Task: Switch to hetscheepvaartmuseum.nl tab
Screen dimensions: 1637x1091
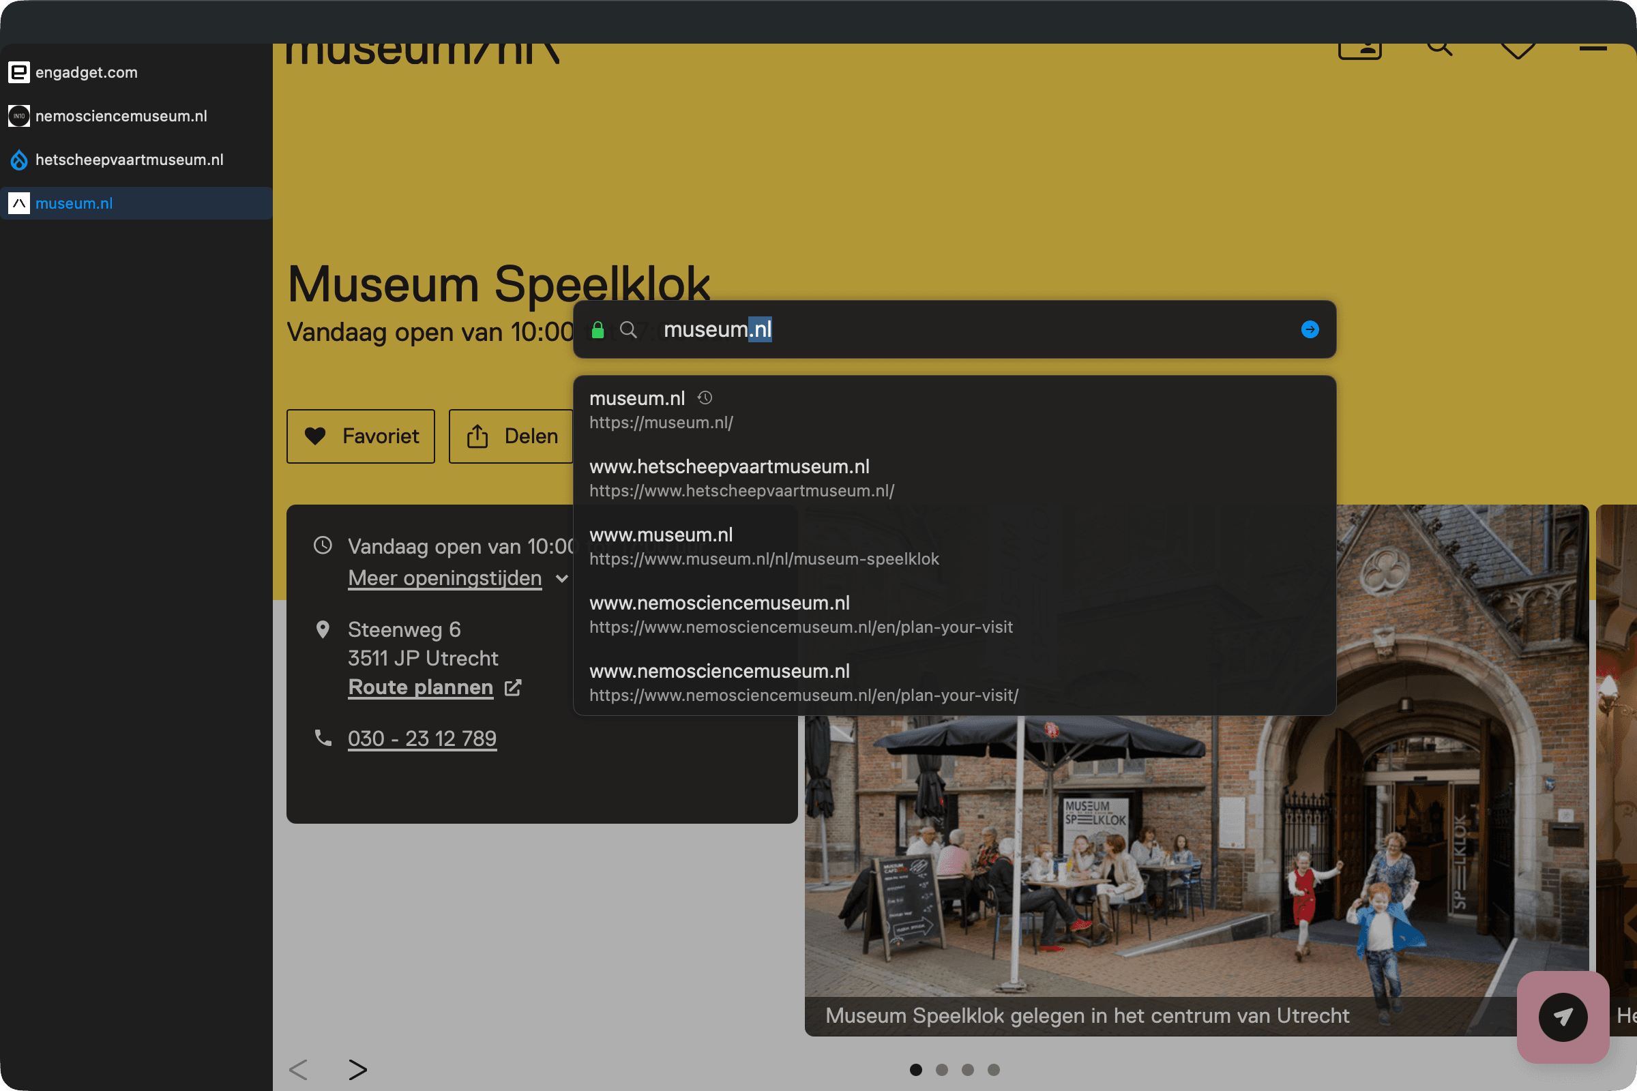Action: pyautogui.click(x=136, y=160)
